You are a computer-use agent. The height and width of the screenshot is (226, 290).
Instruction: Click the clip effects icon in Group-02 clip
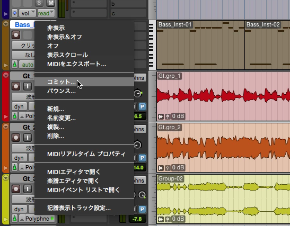tap(161, 219)
